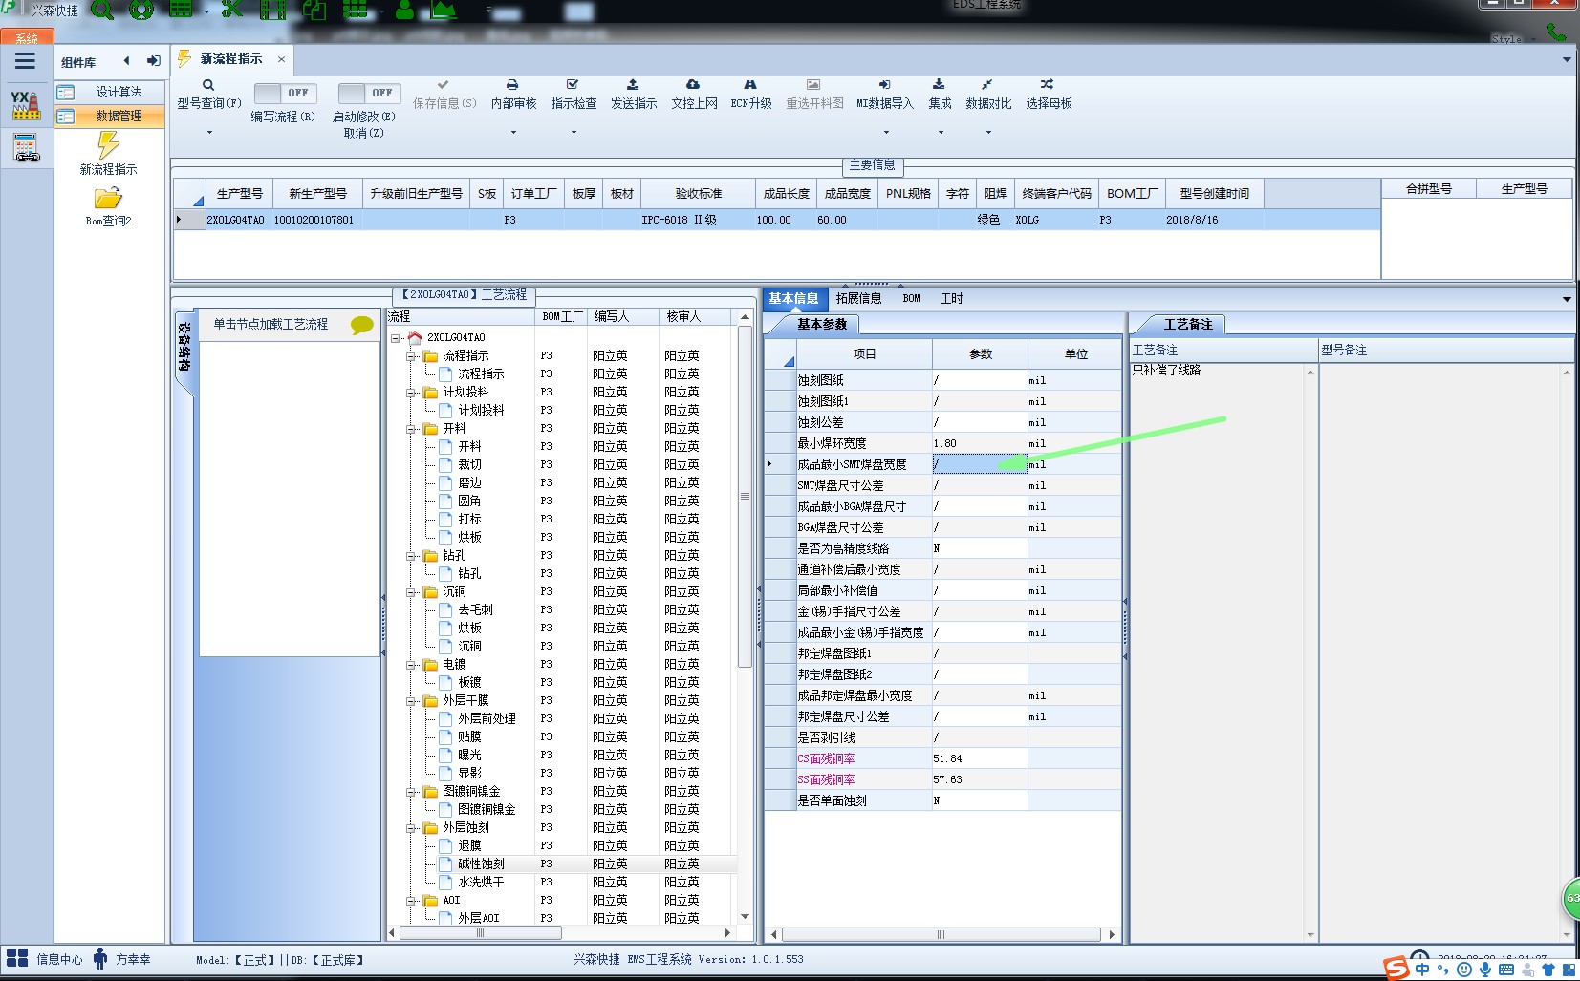This screenshot has height=981, width=1580.
Task: Click the green scissors icon in title bar
Action: point(232,10)
